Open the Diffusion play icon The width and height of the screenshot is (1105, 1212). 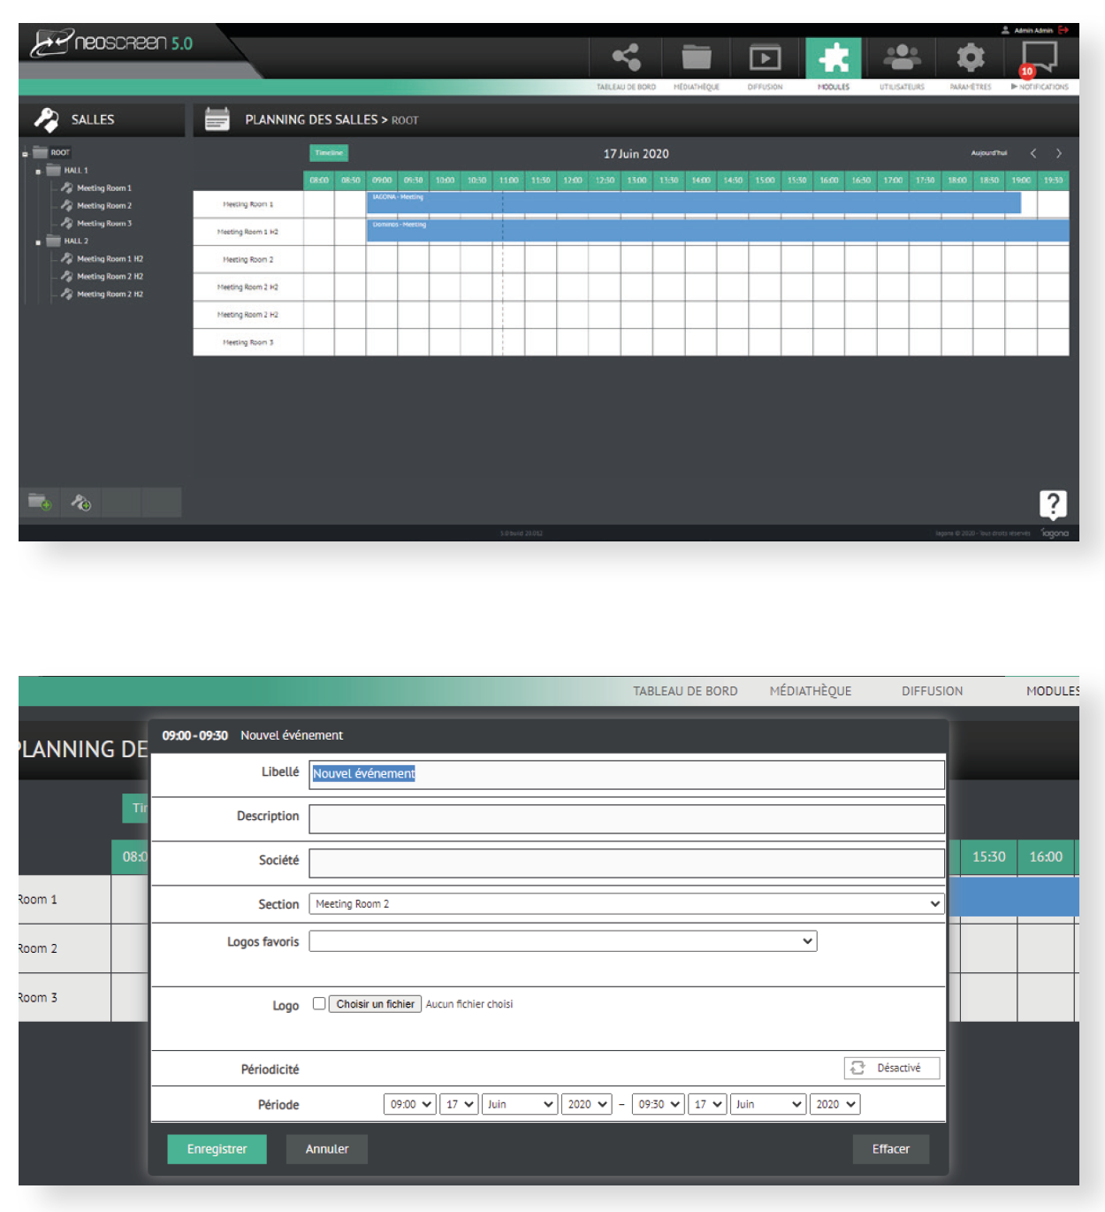coord(765,58)
